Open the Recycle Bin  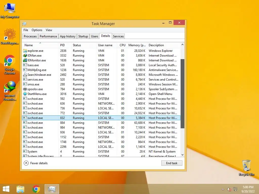(x=246, y=168)
